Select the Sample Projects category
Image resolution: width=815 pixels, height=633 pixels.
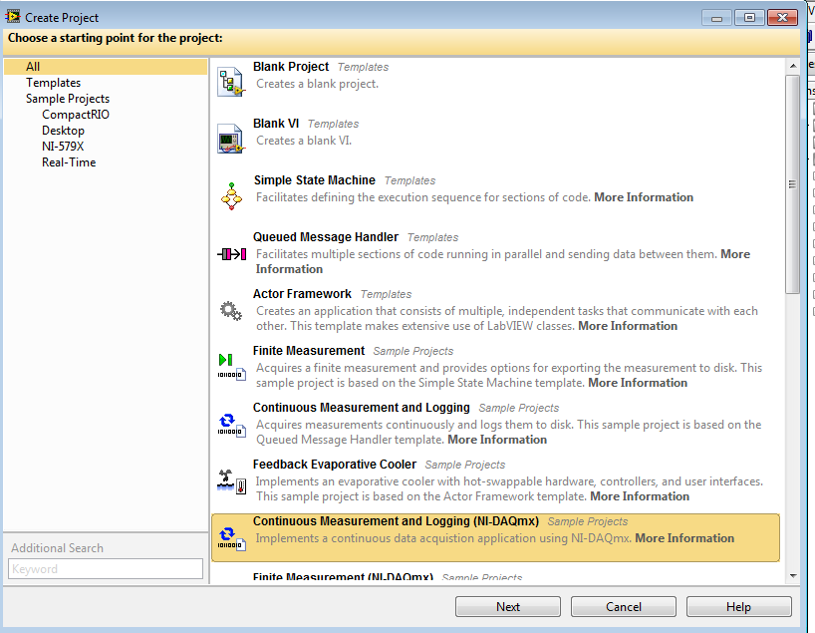pyautogui.click(x=68, y=99)
